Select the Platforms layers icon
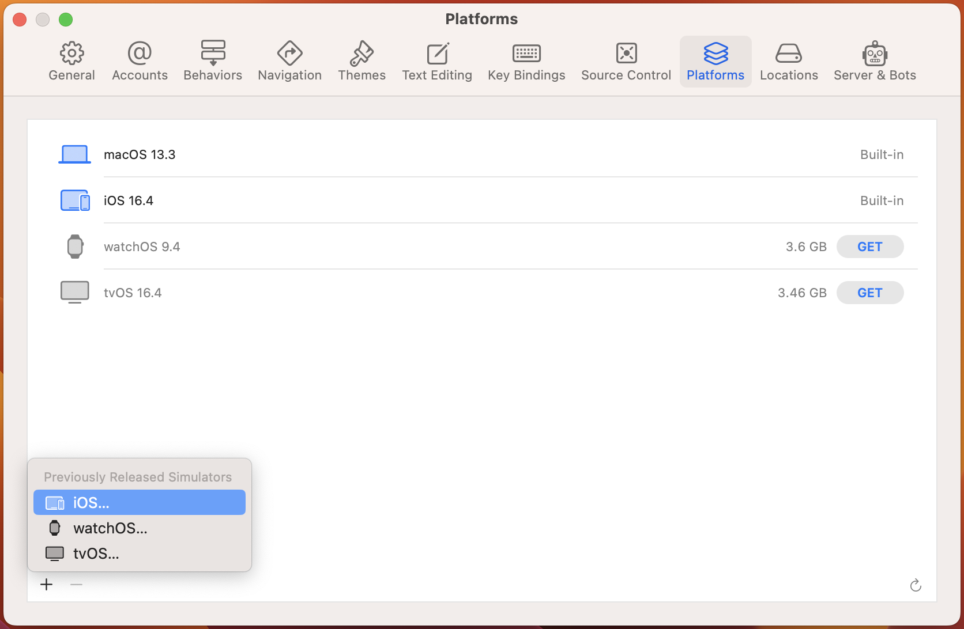The height and width of the screenshot is (629, 964). (716, 54)
